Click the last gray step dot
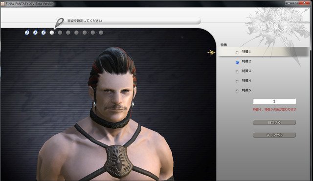This screenshot has width=313, height=181. coord(101,33)
